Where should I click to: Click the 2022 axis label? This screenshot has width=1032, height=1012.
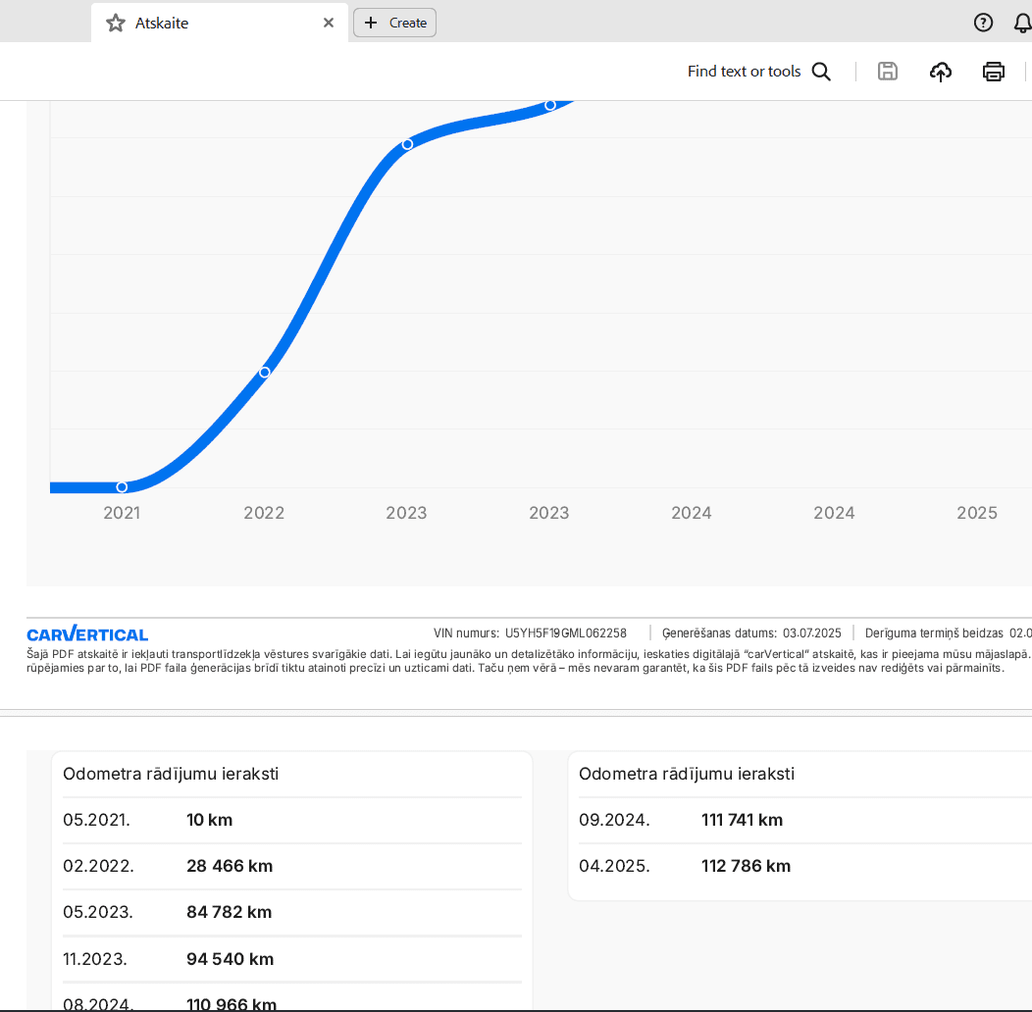(x=264, y=513)
